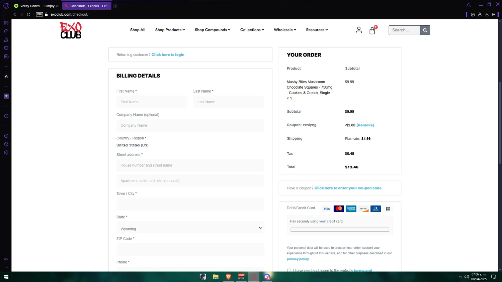Open GX Corner from the sidebar
This screenshot has width=502, height=282.
[x=6, y=23]
